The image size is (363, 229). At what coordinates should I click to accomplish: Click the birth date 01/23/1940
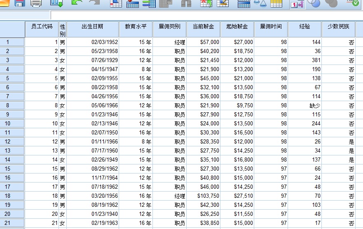(x=93, y=214)
